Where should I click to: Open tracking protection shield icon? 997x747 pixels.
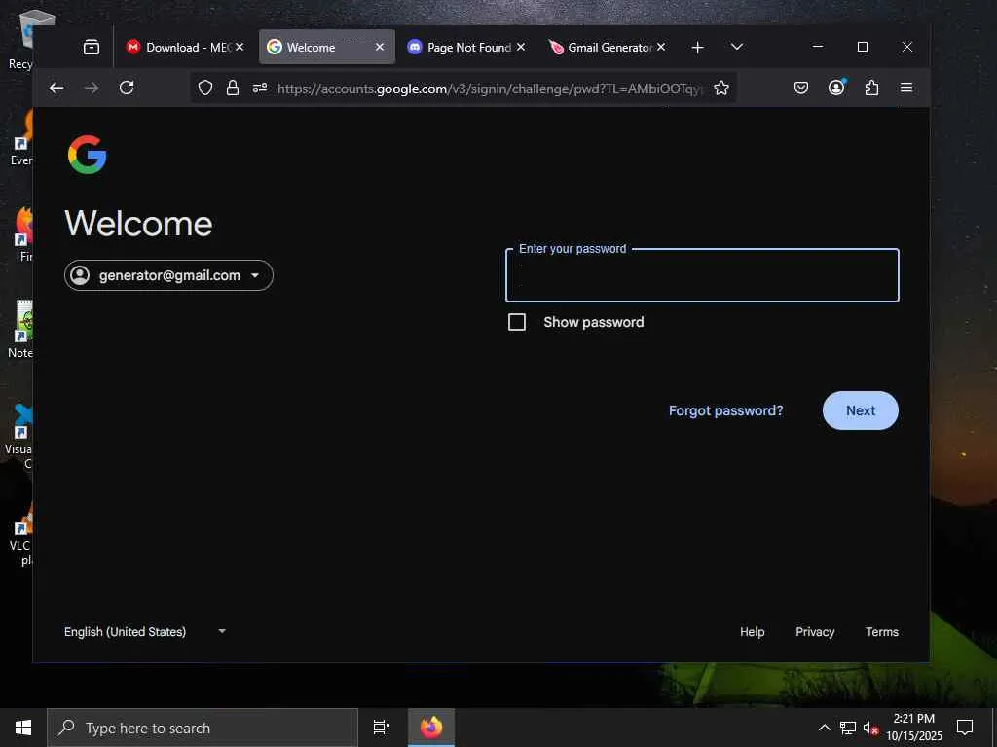point(204,88)
